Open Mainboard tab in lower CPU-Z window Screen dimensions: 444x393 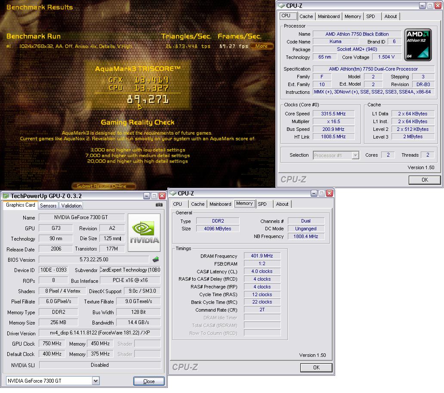220,204
